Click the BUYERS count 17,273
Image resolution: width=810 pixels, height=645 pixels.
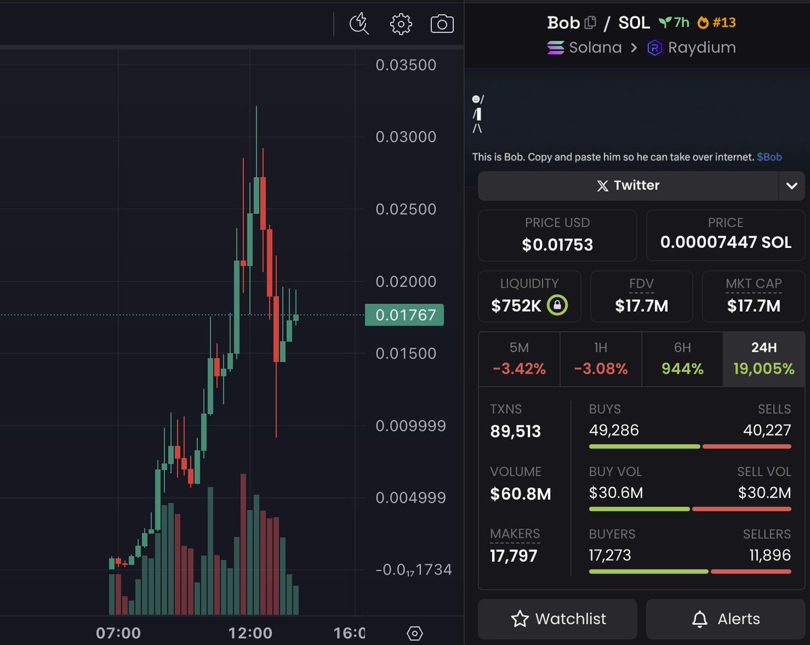610,555
